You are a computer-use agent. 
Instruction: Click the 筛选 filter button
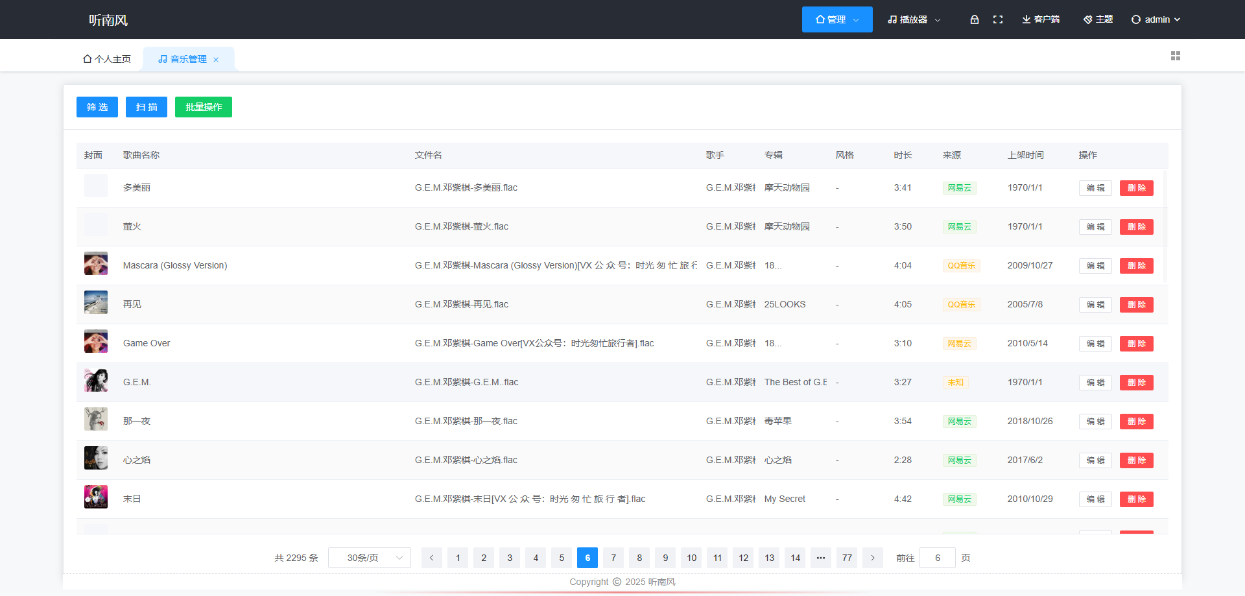pos(97,107)
